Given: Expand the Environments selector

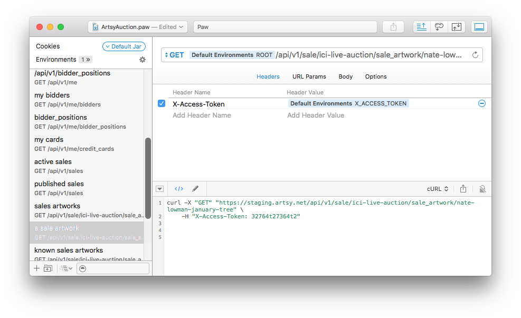Looking at the screenshot, I should (86, 60).
